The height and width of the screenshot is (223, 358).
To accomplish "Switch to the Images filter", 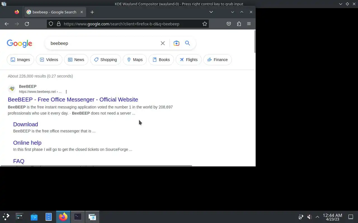I will [20, 60].
